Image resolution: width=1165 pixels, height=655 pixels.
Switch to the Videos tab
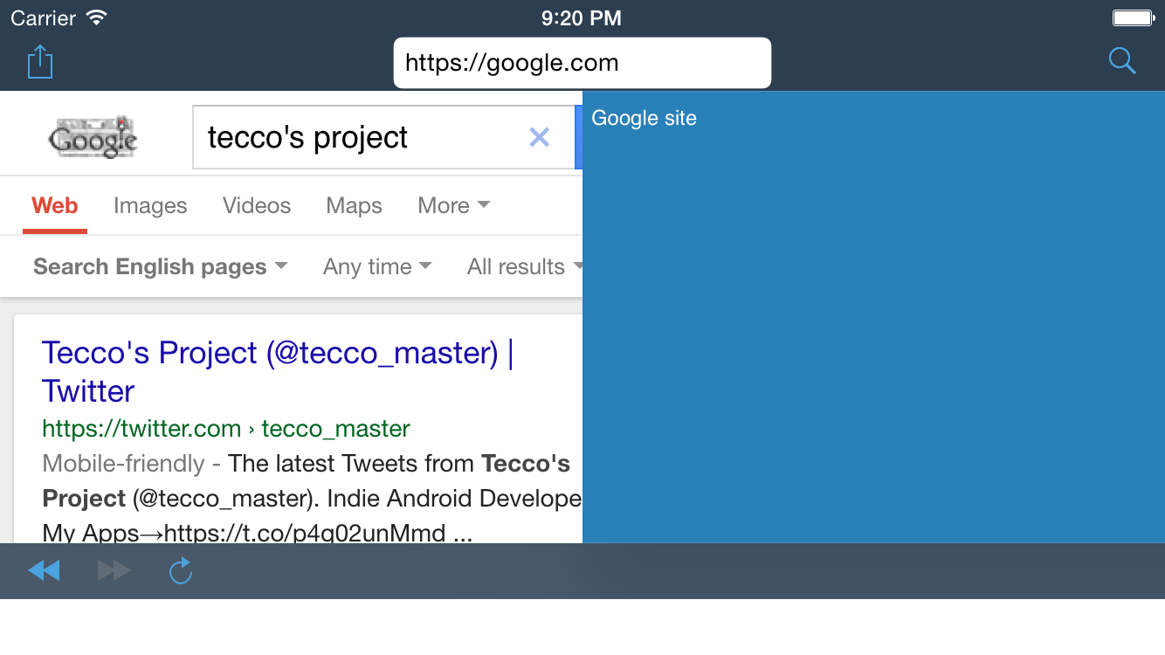coord(257,206)
